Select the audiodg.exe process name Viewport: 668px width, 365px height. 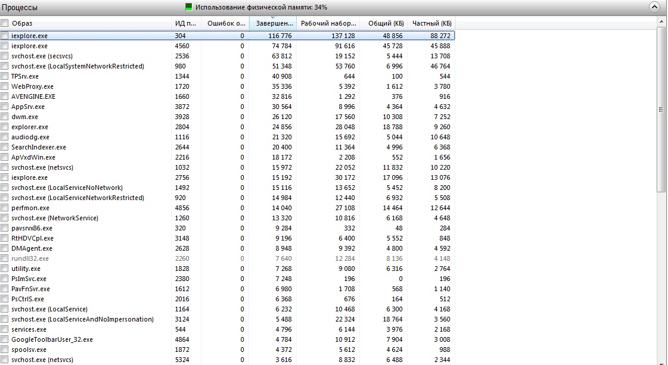pos(30,137)
